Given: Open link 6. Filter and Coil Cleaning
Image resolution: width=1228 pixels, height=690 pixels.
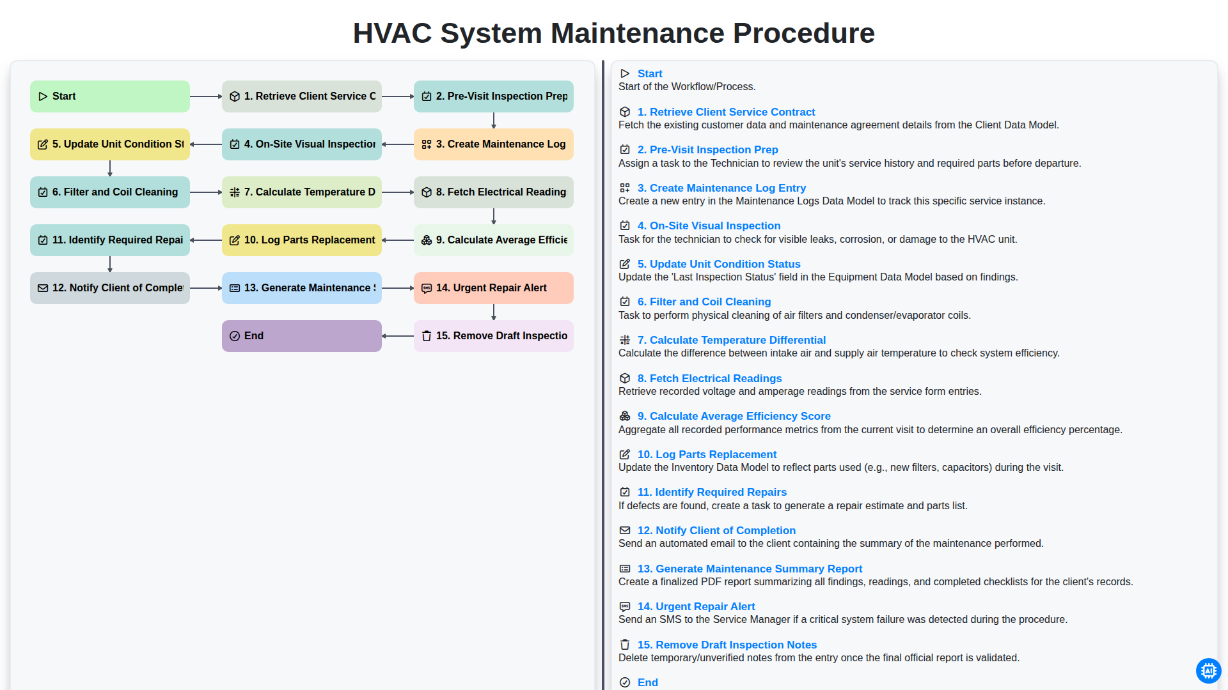Looking at the screenshot, I should (x=704, y=302).
